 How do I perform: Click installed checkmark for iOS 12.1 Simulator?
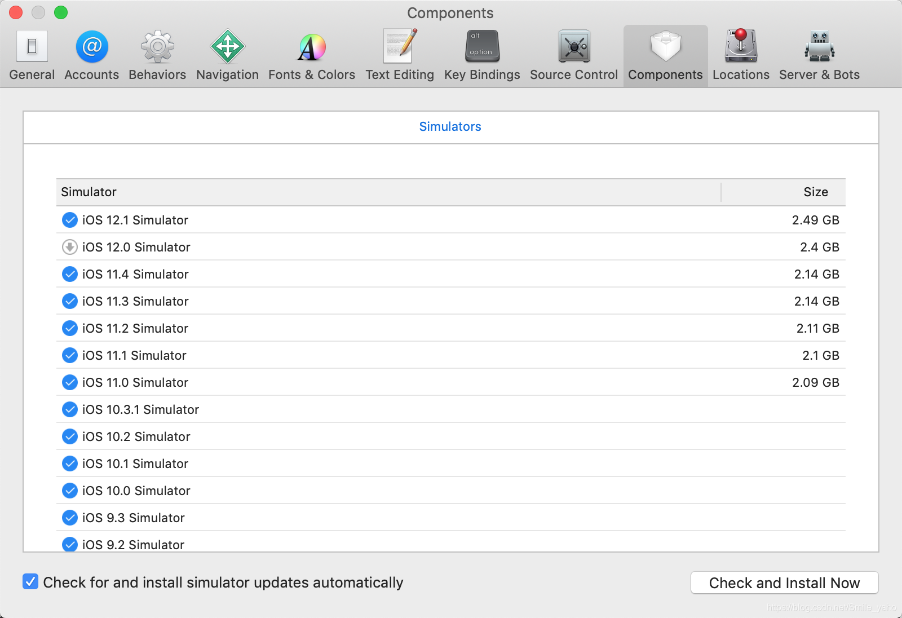[x=70, y=220]
